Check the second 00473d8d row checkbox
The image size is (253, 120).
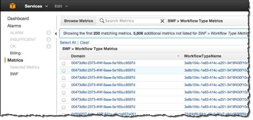click(64, 71)
